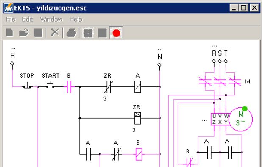Click the red circle run simulation button

click(x=116, y=33)
